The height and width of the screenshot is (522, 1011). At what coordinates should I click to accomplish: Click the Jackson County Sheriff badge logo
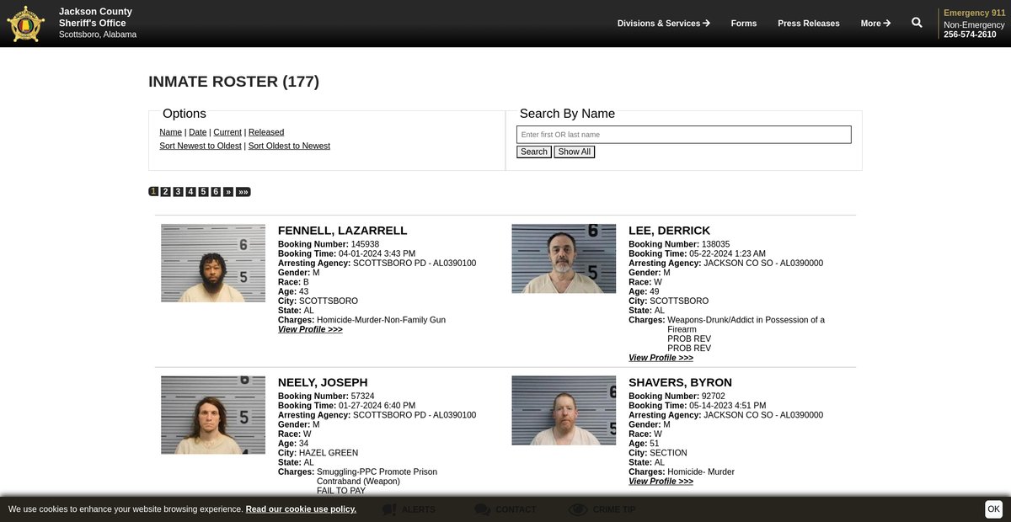pyautogui.click(x=25, y=24)
